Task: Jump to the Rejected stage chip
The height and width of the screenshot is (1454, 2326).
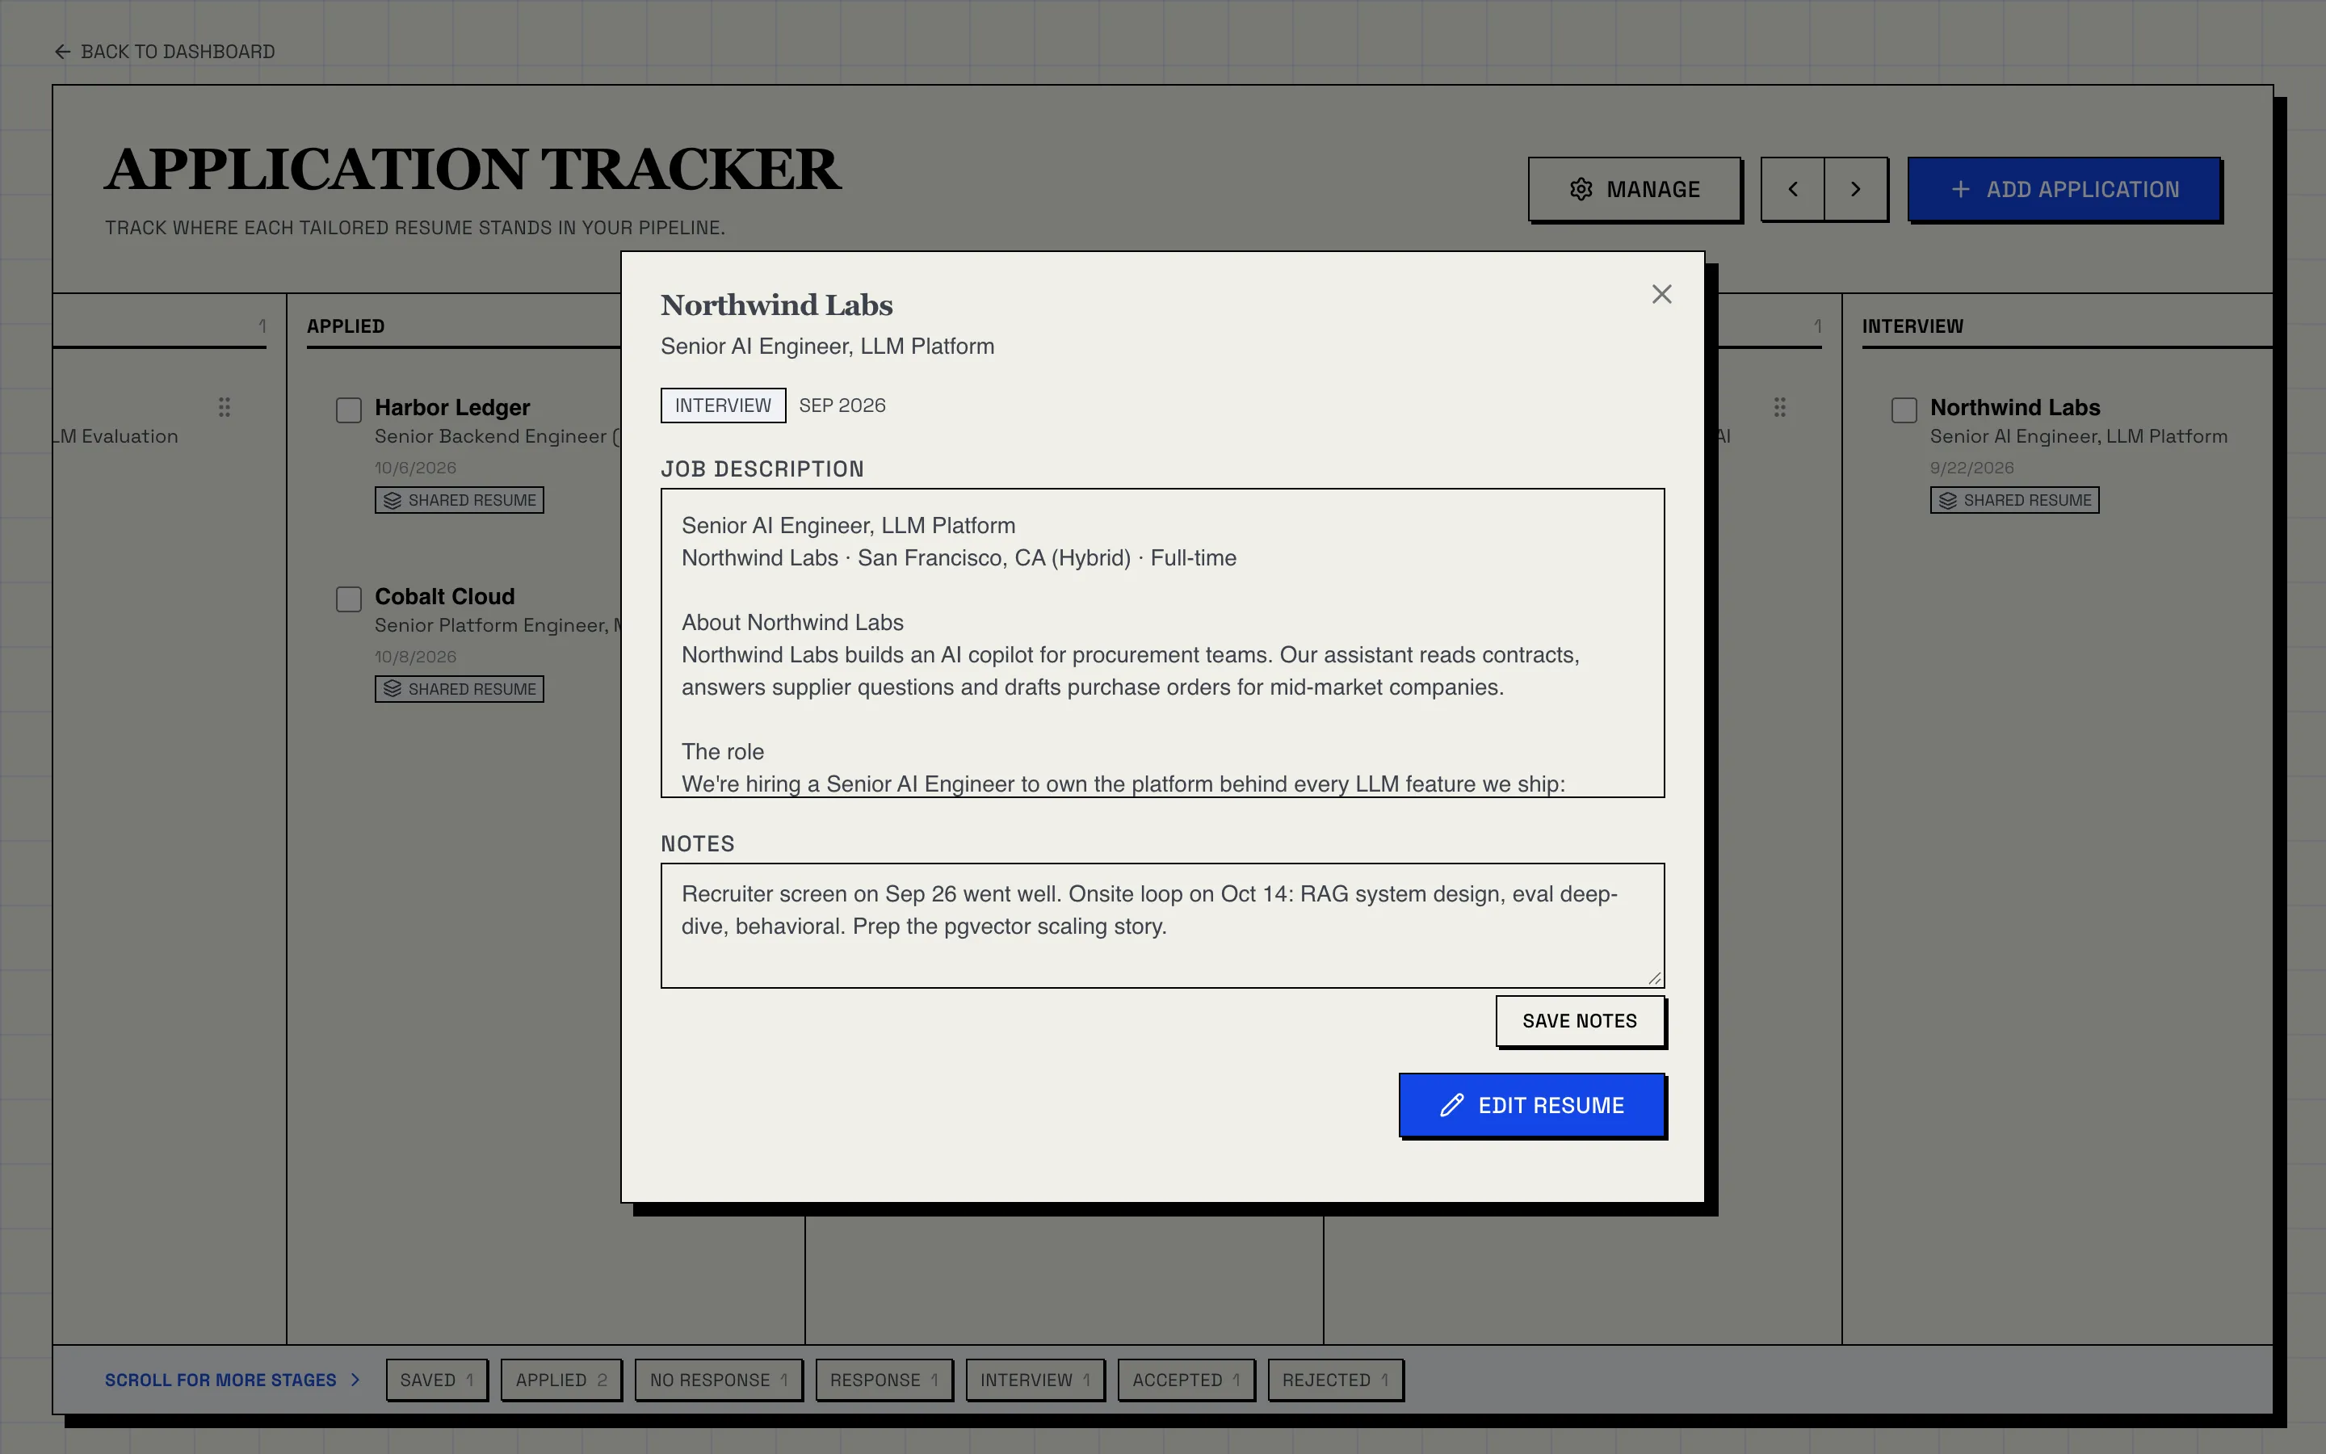Action: (x=1335, y=1380)
